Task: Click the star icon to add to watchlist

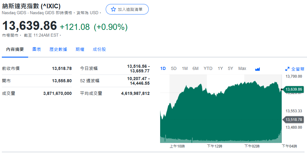Action: 113,9
